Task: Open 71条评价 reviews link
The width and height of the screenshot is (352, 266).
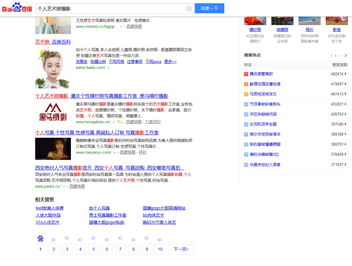Action: click(x=153, y=122)
